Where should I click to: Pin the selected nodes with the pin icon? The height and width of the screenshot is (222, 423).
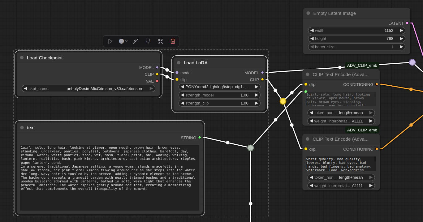tap(148, 41)
